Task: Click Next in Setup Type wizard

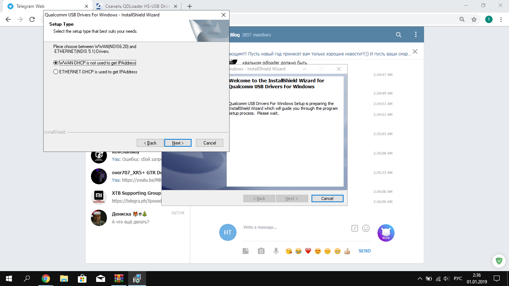Action: pos(178,143)
